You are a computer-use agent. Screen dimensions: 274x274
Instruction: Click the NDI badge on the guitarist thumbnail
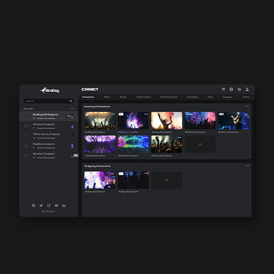(x=221, y=114)
